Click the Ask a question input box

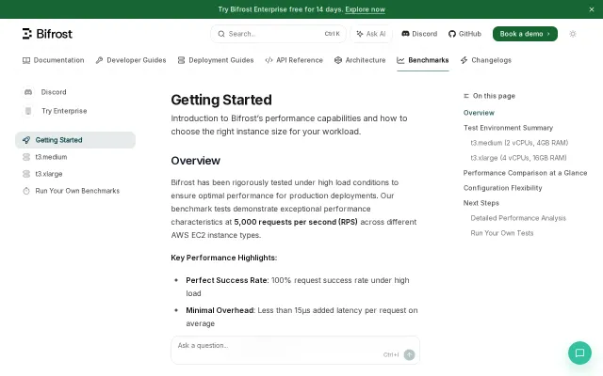(x=295, y=350)
